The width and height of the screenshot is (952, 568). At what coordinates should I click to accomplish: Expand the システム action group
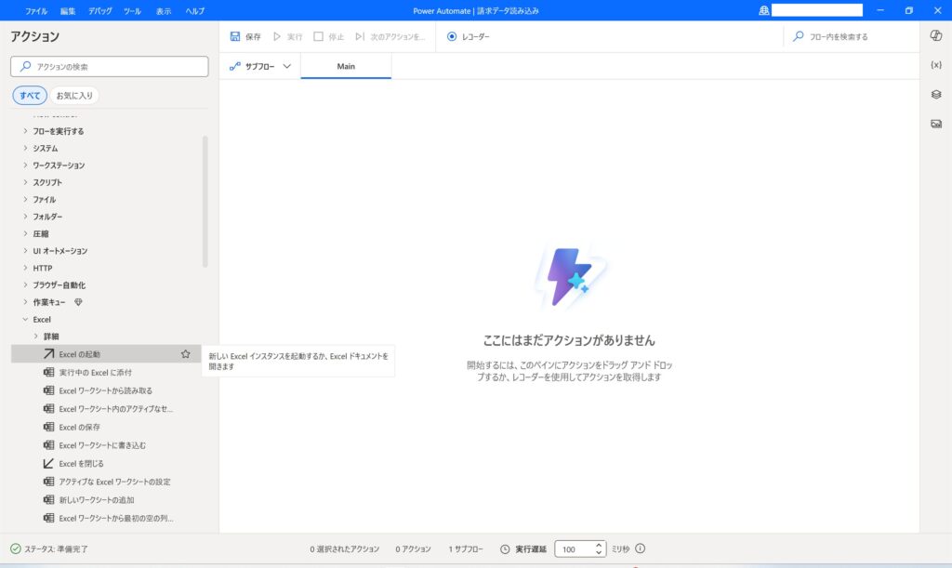pyautogui.click(x=25, y=148)
